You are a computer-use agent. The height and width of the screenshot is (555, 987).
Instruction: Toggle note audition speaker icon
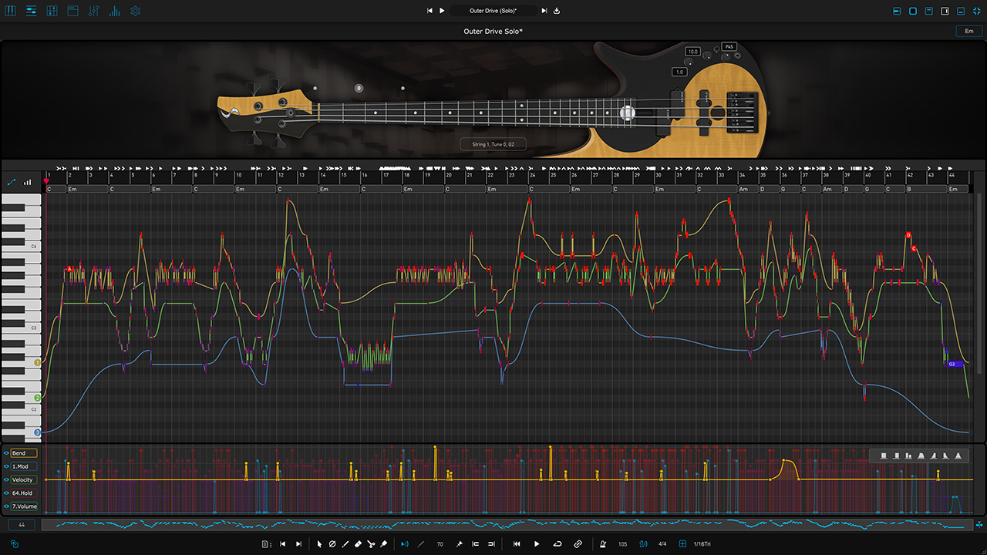coord(405,544)
